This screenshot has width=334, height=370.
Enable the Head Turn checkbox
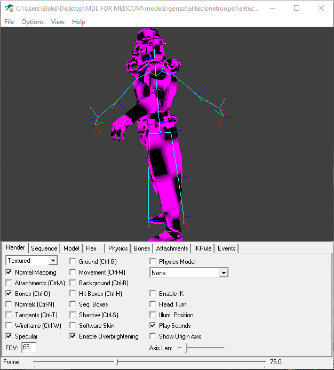[x=153, y=304]
